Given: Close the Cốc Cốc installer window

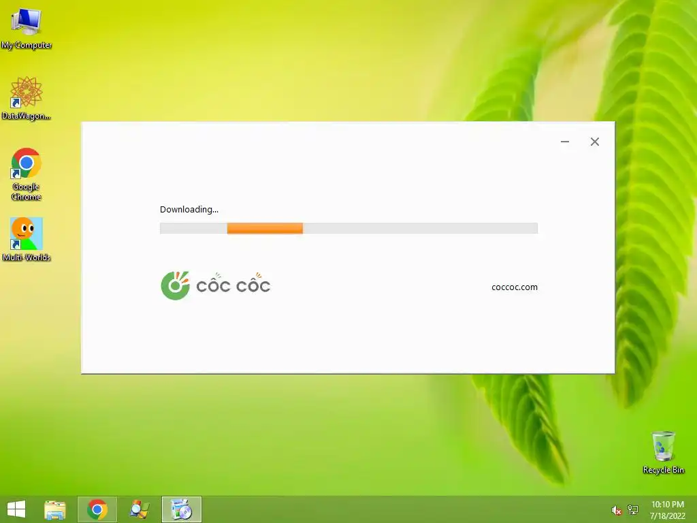Looking at the screenshot, I should pyautogui.click(x=595, y=142).
